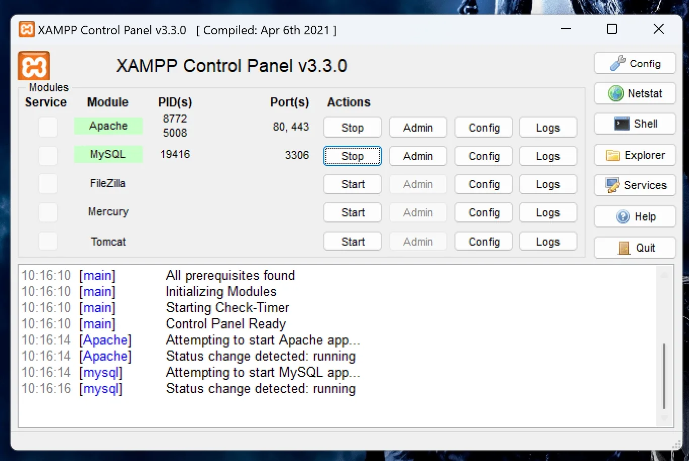Viewport: 689px width, 461px height.
Task: Maximize the XAMPP Control Panel window
Action: [x=612, y=29]
